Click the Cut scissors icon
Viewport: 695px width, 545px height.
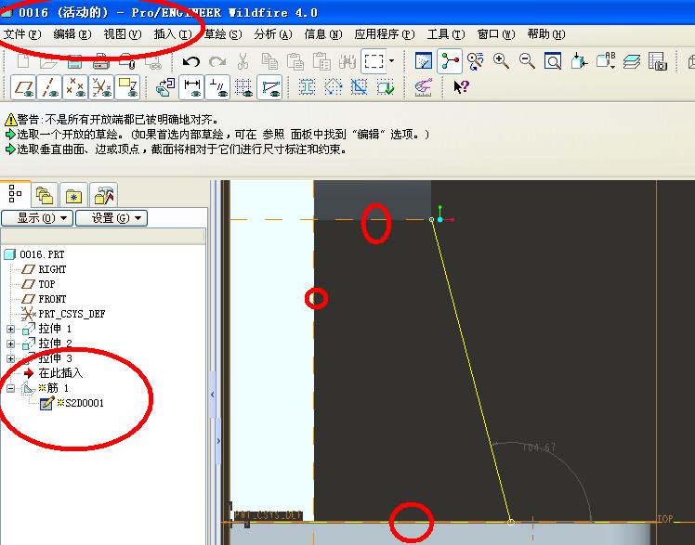click(243, 61)
